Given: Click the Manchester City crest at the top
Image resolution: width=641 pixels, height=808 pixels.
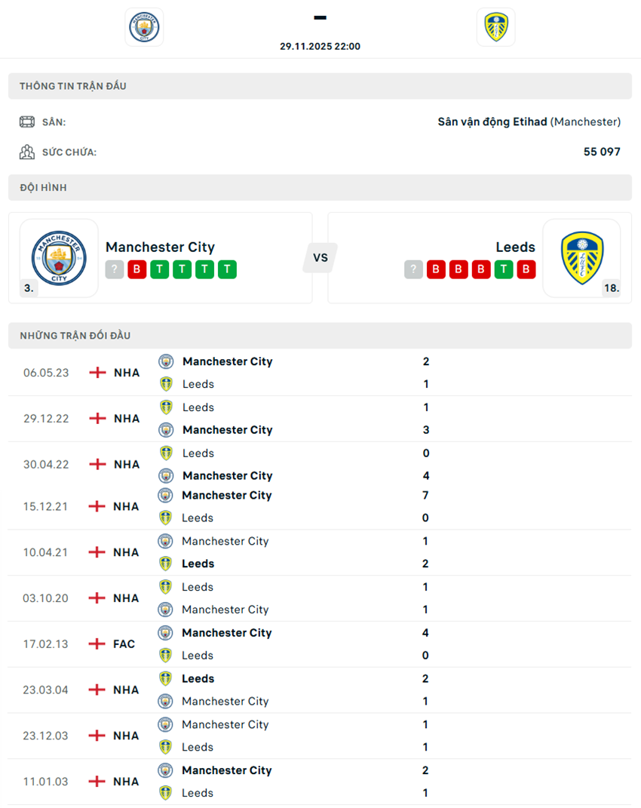Looking at the screenshot, I should 143,27.
